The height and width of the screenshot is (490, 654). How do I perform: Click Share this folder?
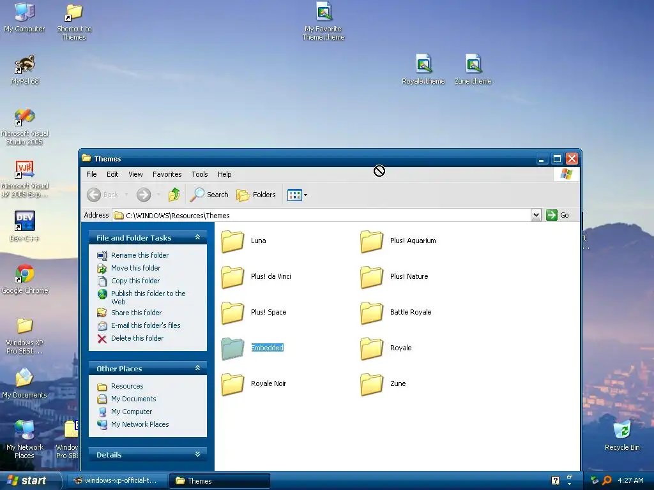coord(136,313)
